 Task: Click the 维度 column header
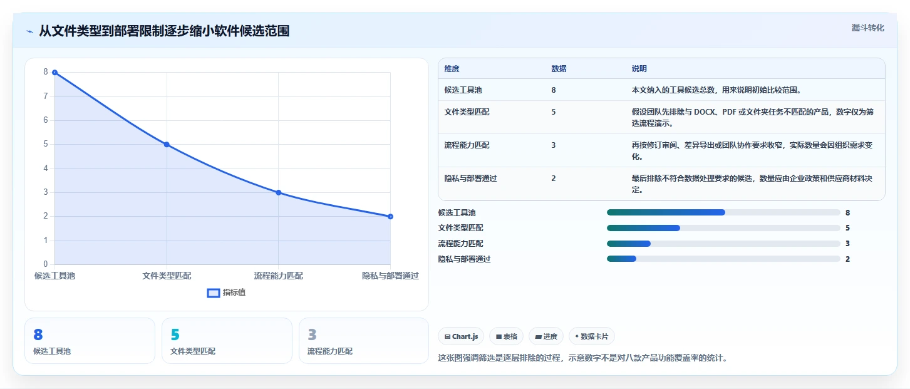click(x=452, y=69)
